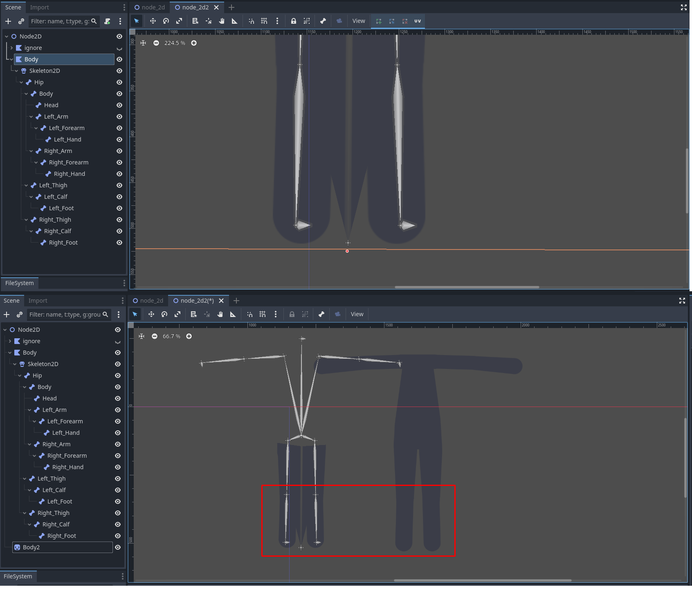Close node_2d2(*) tab in lower editor
The width and height of the screenshot is (692, 589).
pyautogui.click(x=221, y=301)
